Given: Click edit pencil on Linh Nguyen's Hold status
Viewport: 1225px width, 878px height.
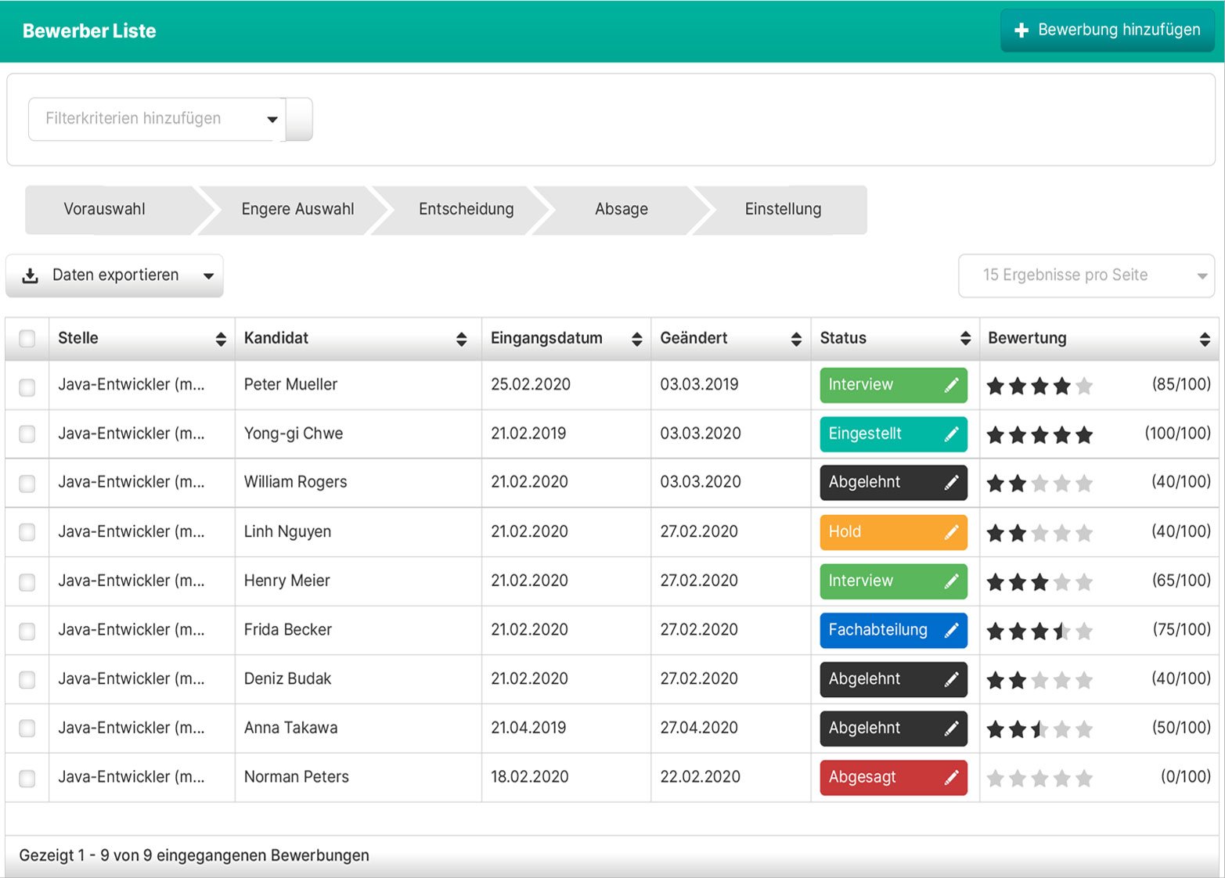Looking at the screenshot, I should click(x=951, y=532).
